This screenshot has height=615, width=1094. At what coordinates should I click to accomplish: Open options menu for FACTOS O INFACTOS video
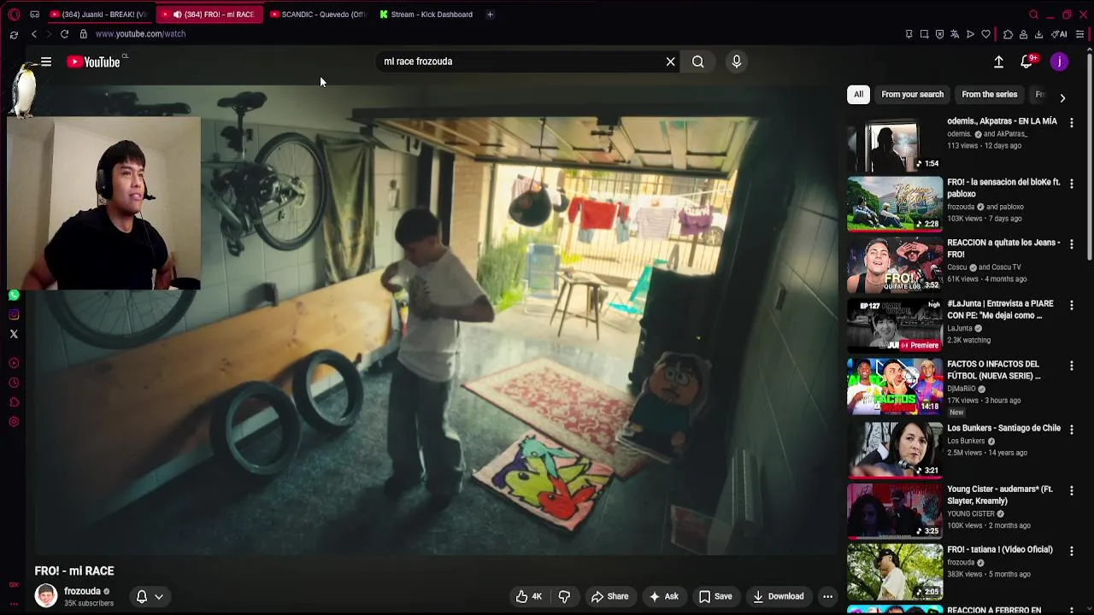point(1072,366)
